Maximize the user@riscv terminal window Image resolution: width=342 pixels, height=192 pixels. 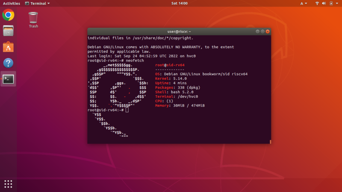(262, 32)
